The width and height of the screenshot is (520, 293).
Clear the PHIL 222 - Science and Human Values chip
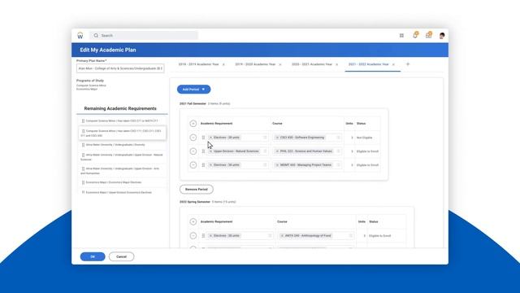point(278,151)
